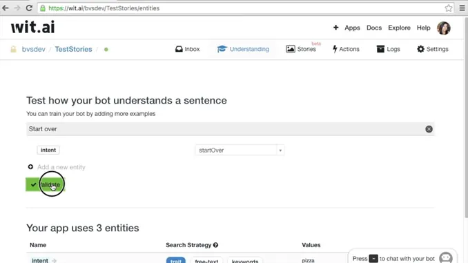
Task: Click the browser forward arrow
Action: (x=17, y=8)
